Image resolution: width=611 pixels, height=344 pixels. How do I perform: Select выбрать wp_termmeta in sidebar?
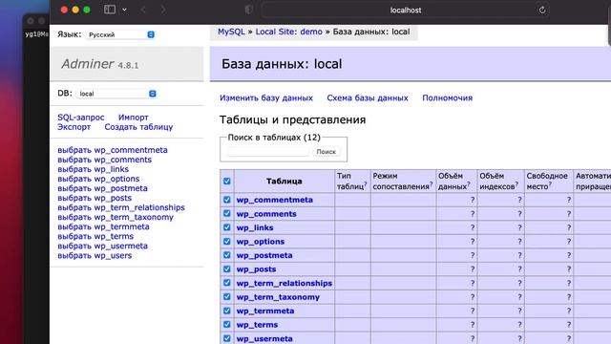click(103, 226)
